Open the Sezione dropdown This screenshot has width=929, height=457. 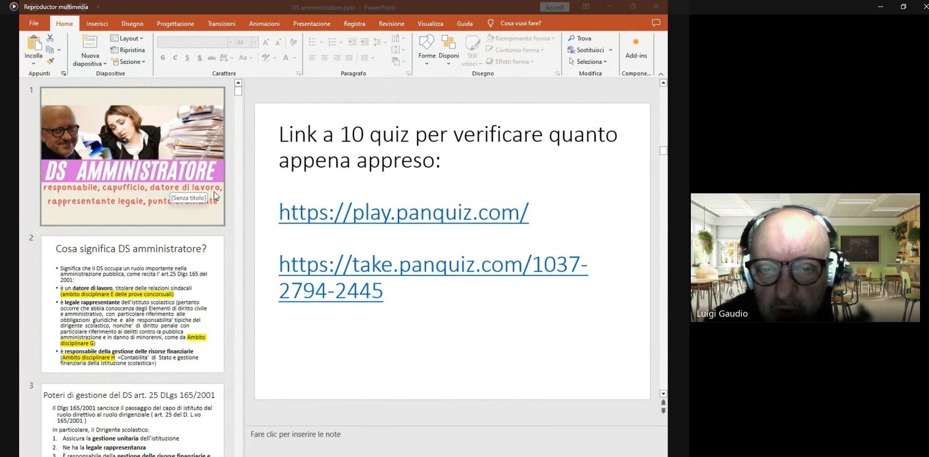[128, 61]
